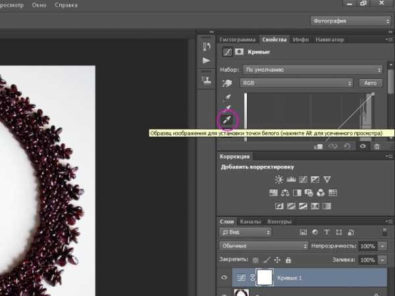Add a Channel Mixer adjustment
The image size is (395, 296).
tap(321, 193)
